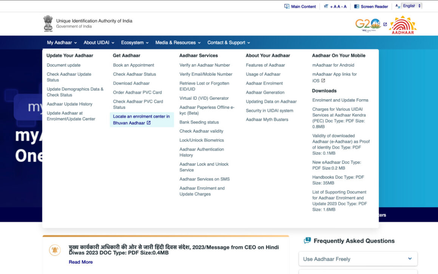Click the Aadhaar logo at top right
The width and height of the screenshot is (438, 274).
(x=403, y=25)
